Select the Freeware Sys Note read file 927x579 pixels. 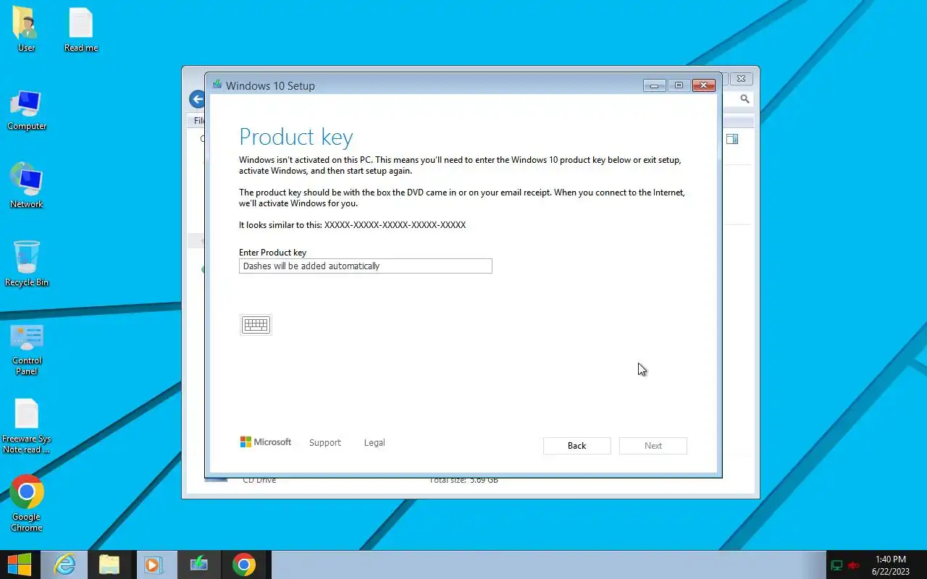tap(27, 426)
